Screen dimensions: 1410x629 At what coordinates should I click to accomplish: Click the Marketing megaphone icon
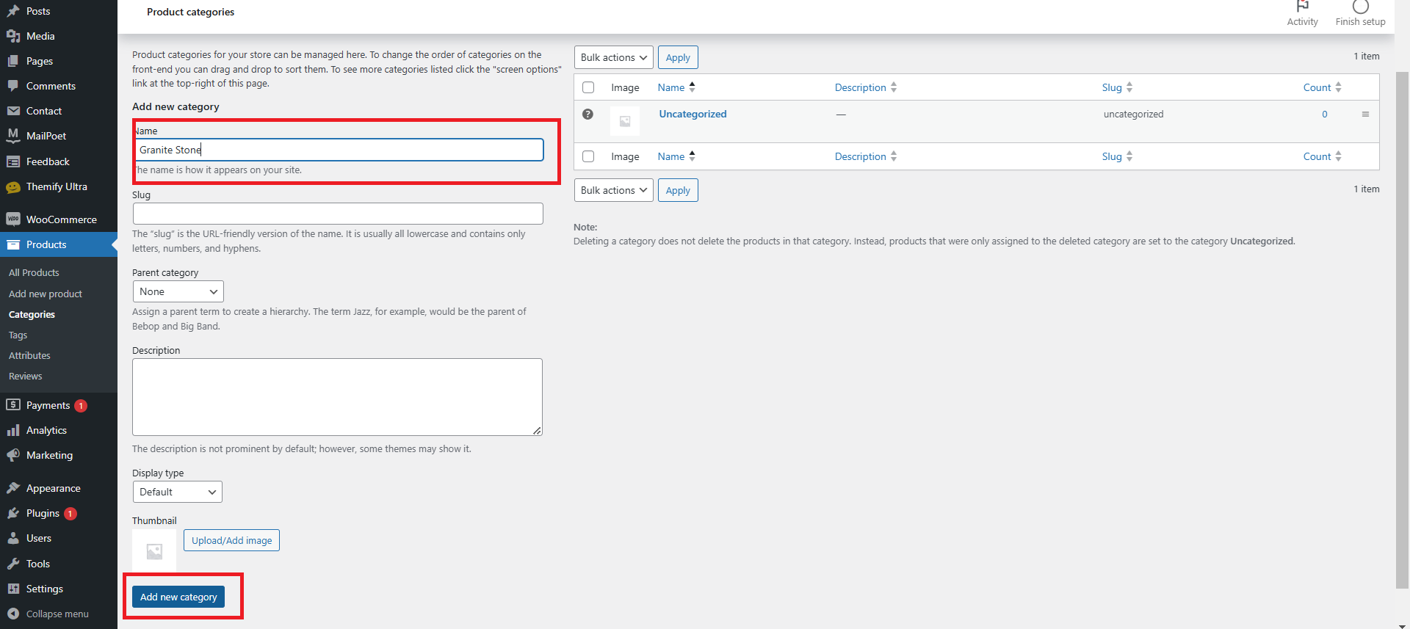13,455
